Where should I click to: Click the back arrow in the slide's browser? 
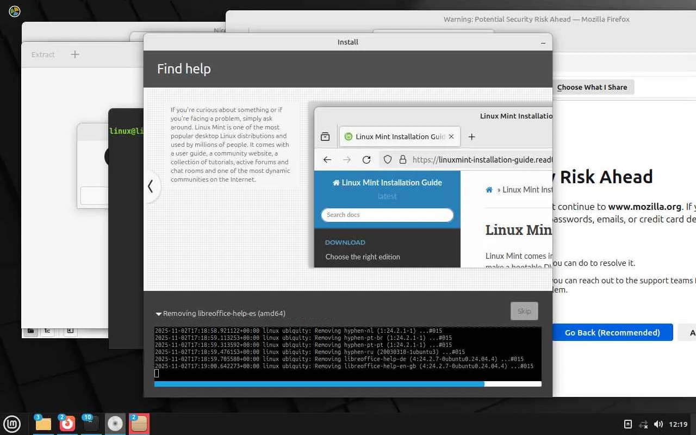(327, 160)
